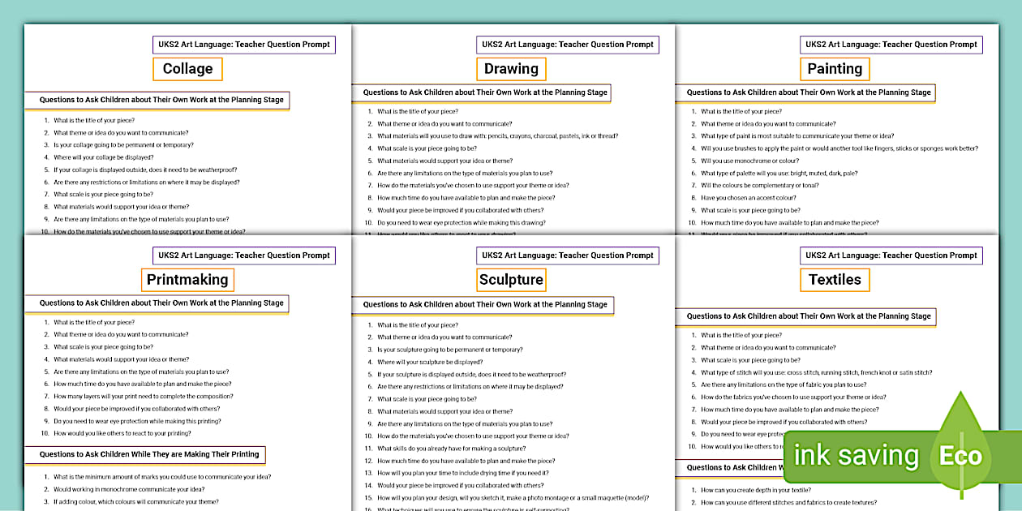Click the UKS2 Art Language header above Collage
The image size is (1022, 511).
click(x=244, y=45)
